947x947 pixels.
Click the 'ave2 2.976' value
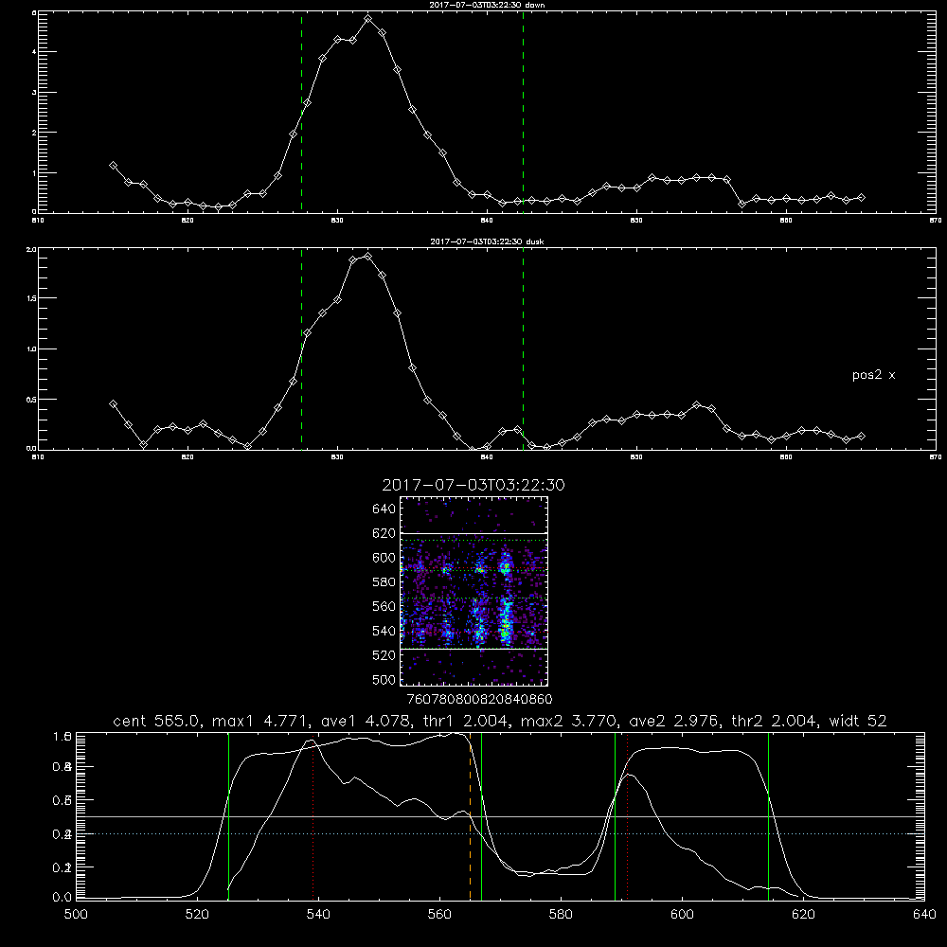(674, 721)
